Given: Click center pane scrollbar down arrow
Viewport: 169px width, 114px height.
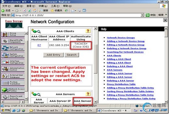Looking at the screenshot, I should 95,102.
